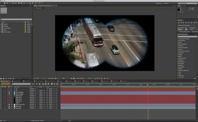This screenshot has width=198, height=122.
Task: Expand the Lens Images folder
Action: click(x=1, y=28)
